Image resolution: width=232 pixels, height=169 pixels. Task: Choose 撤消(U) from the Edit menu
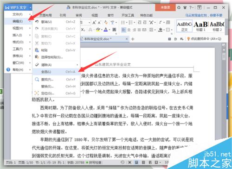point(56,22)
